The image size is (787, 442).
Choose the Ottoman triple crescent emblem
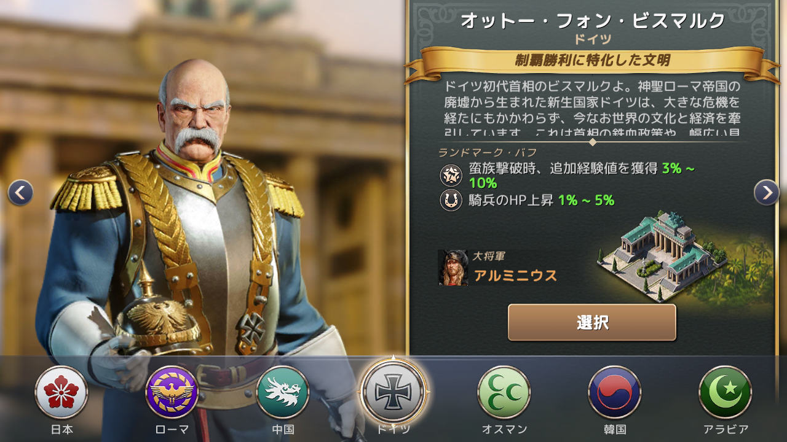pyautogui.click(x=504, y=392)
